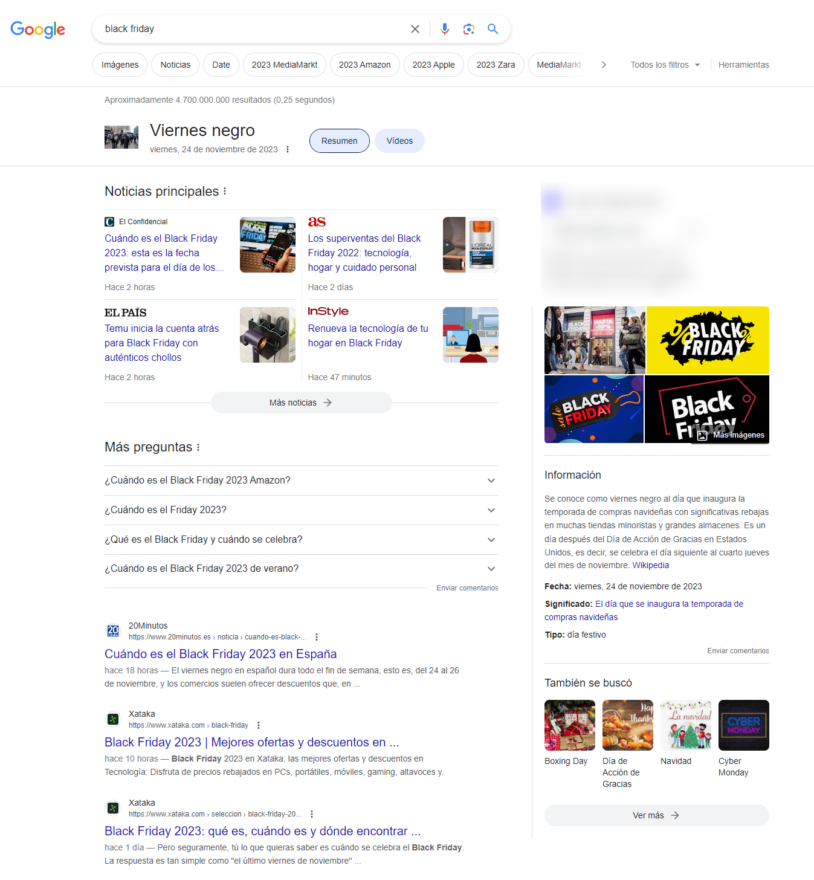Click the Ver más button
The width and height of the screenshot is (814, 880).
point(656,815)
